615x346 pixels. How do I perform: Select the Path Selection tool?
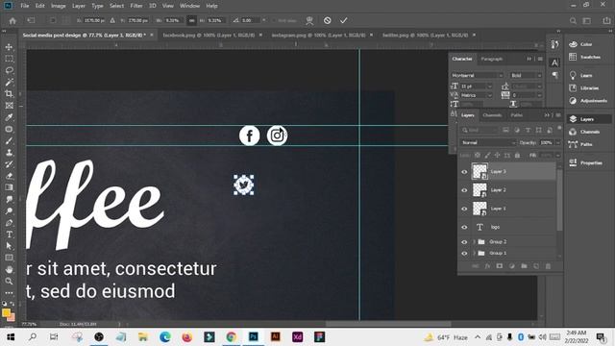pos(9,246)
